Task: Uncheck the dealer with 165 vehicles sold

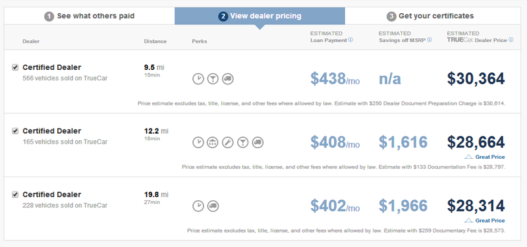Action: tap(15, 131)
